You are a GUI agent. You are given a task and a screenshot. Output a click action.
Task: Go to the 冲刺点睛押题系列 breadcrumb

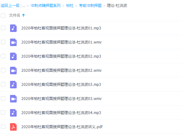click(46, 6)
